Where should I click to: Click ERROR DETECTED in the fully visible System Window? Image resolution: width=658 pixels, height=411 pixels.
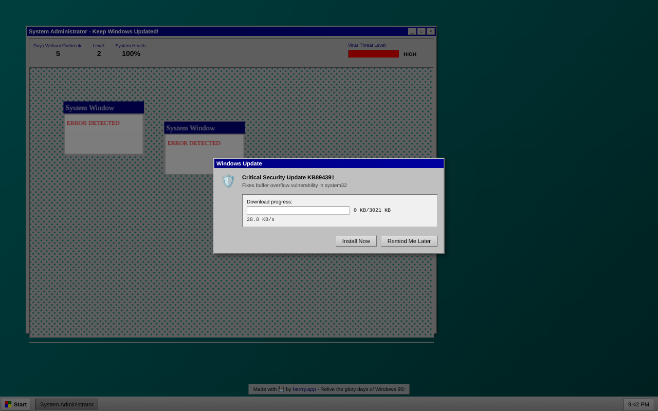tap(93, 123)
